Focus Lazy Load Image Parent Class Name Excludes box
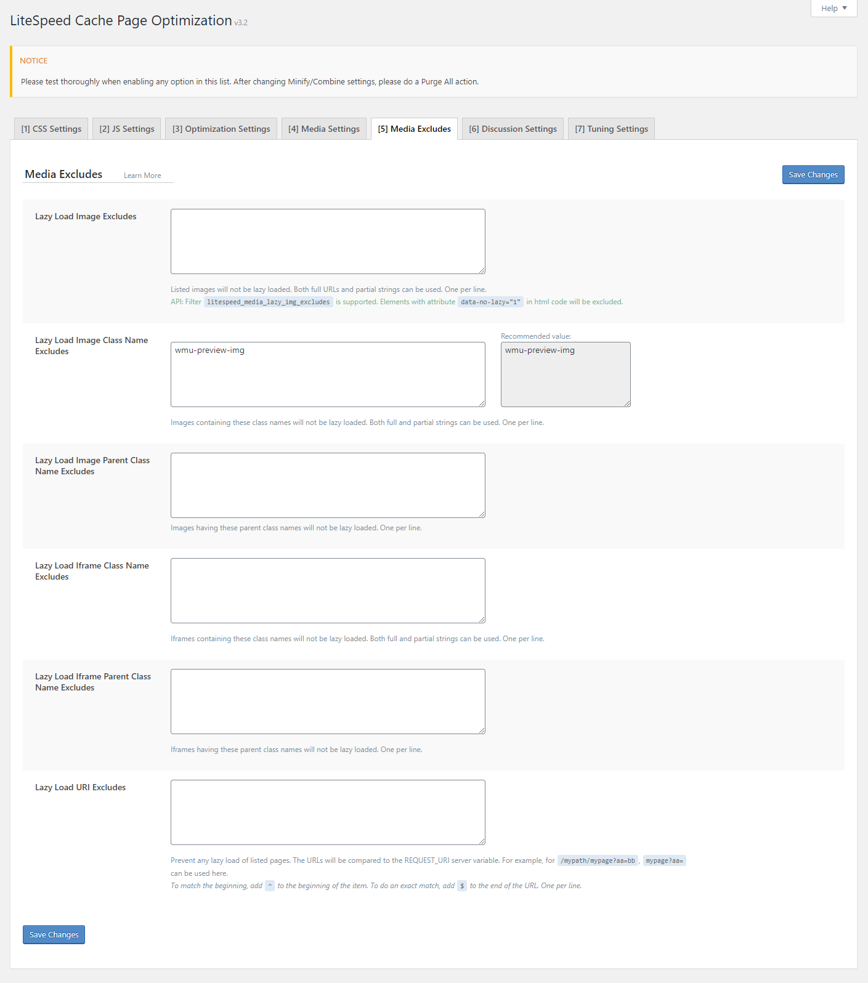The width and height of the screenshot is (868, 983). [x=328, y=485]
